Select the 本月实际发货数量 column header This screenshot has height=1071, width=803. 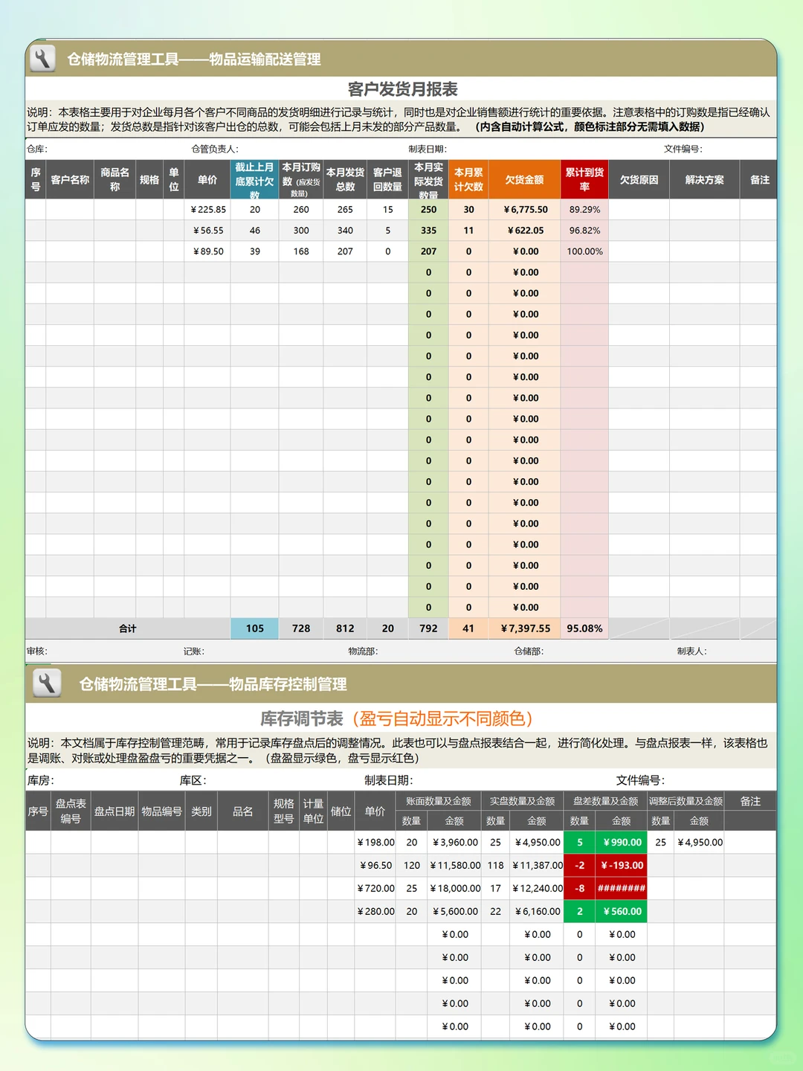pos(428,180)
